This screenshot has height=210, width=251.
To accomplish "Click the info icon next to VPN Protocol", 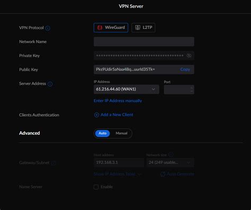I will pos(48,28).
